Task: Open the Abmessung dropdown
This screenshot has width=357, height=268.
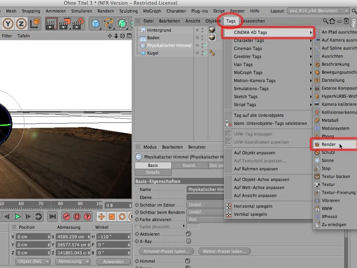Action: click(73, 261)
